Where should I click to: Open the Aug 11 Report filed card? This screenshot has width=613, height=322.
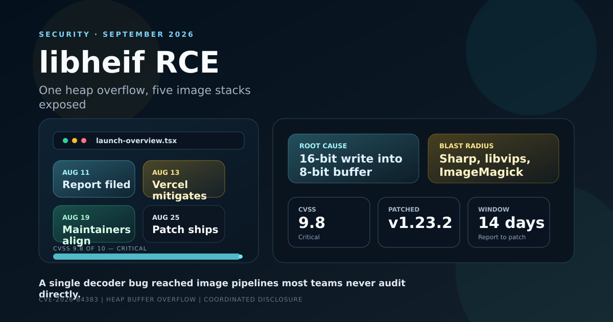(x=94, y=179)
